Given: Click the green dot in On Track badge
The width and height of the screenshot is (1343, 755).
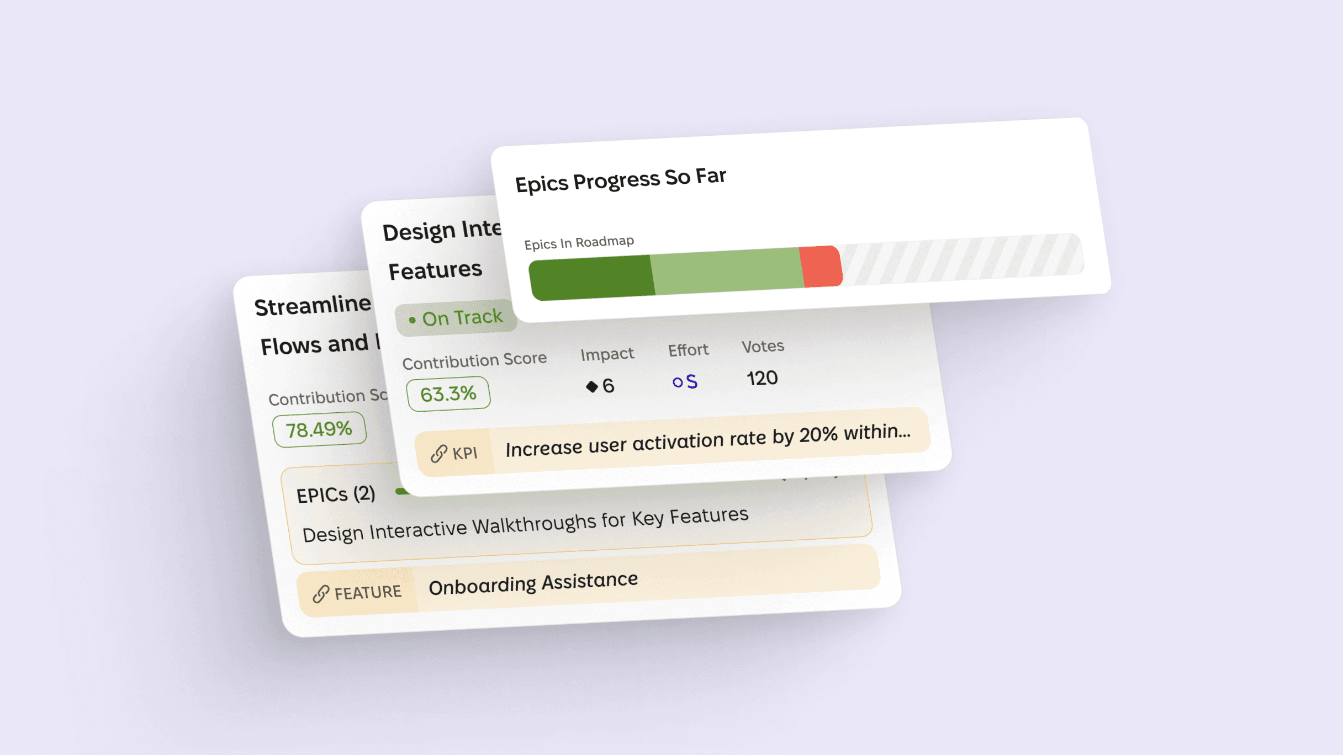Looking at the screenshot, I should click(412, 320).
